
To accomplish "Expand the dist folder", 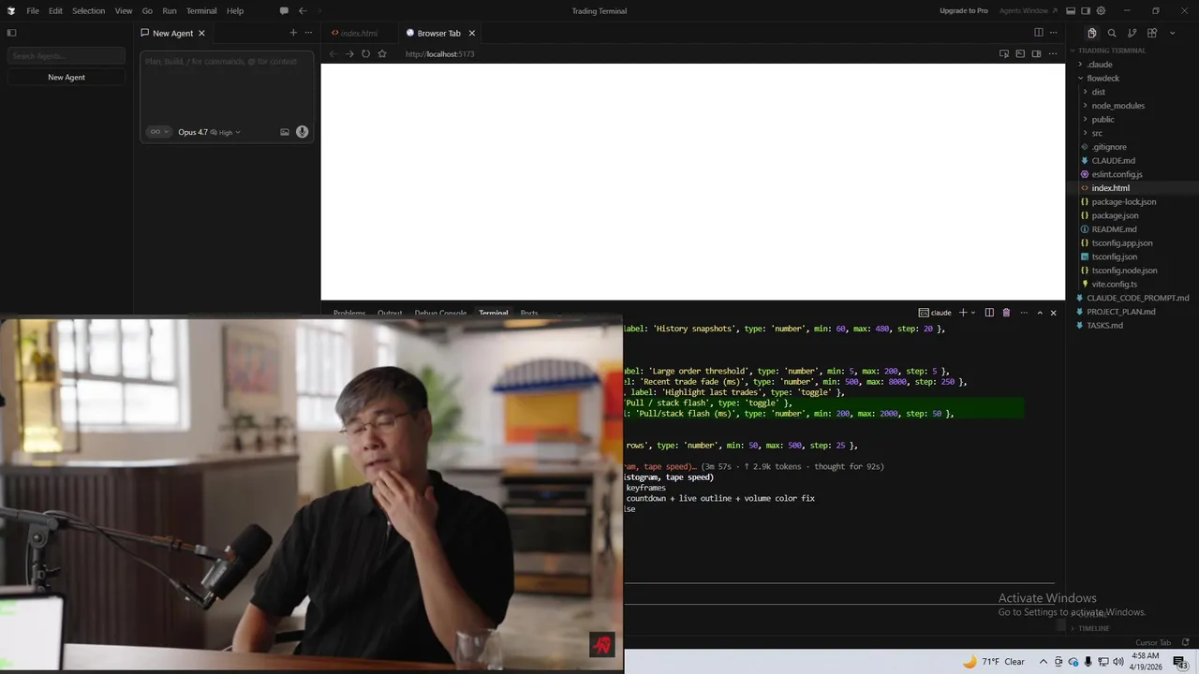I will click(x=1098, y=92).
